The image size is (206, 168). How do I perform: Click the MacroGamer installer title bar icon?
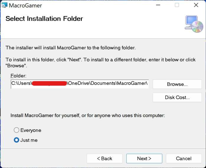click(4, 5)
